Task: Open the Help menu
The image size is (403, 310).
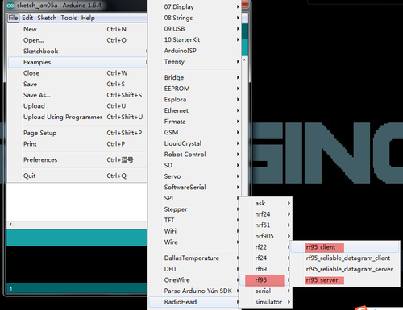Action: pyautogui.click(x=88, y=18)
